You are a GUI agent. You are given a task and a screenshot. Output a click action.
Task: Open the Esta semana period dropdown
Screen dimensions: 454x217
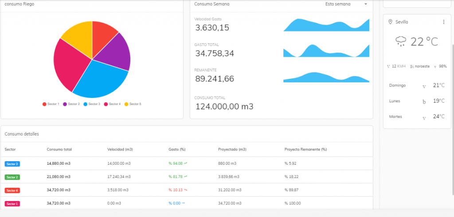point(346,4)
